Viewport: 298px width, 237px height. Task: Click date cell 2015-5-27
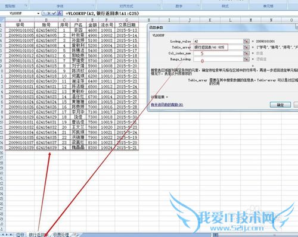[x=127, y=102]
